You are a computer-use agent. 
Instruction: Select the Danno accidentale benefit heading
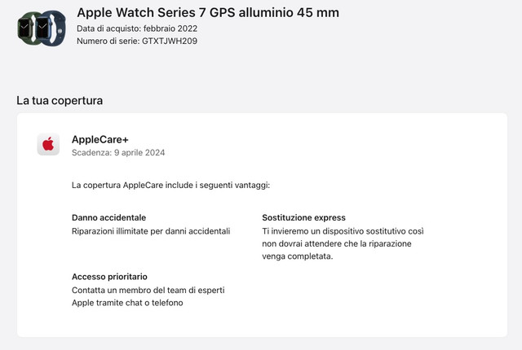coord(108,217)
